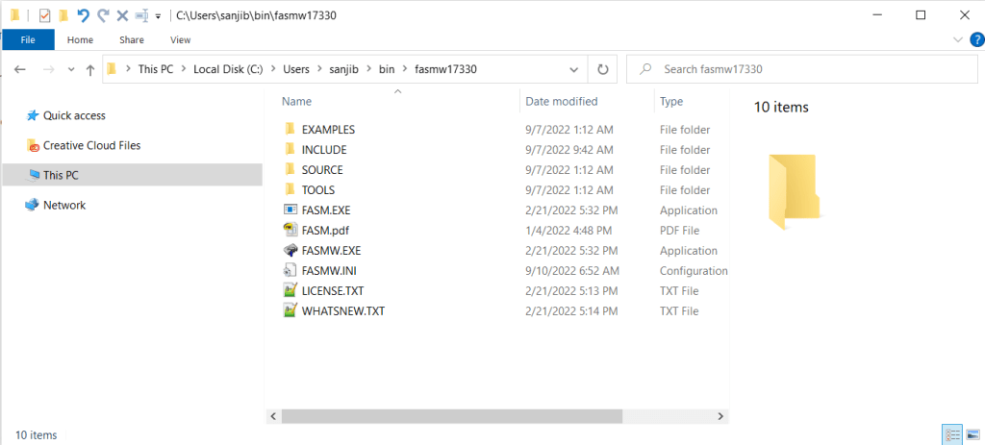Select the FASM.pdf file icon
The width and height of the screenshot is (985, 445).
tap(290, 230)
